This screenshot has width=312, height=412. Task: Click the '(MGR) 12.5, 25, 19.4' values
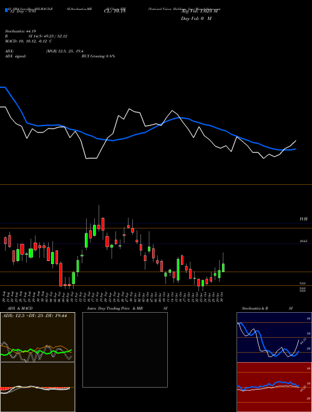click(64, 51)
